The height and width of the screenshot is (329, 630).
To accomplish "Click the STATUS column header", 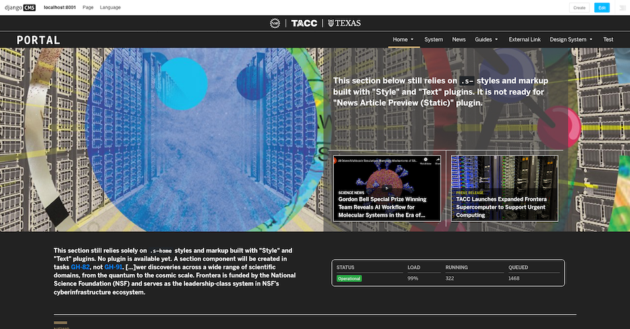I will (346, 268).
